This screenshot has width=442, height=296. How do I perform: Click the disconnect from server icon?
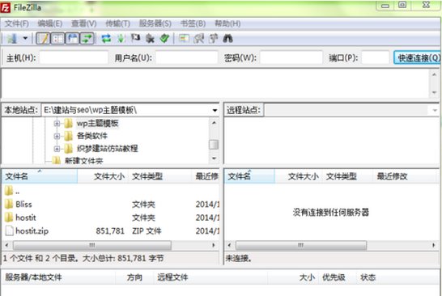pos(150,38)
